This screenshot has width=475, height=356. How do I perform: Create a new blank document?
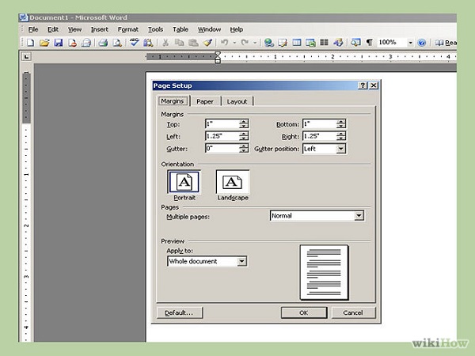pyautogui.click(x=30, y=43)
